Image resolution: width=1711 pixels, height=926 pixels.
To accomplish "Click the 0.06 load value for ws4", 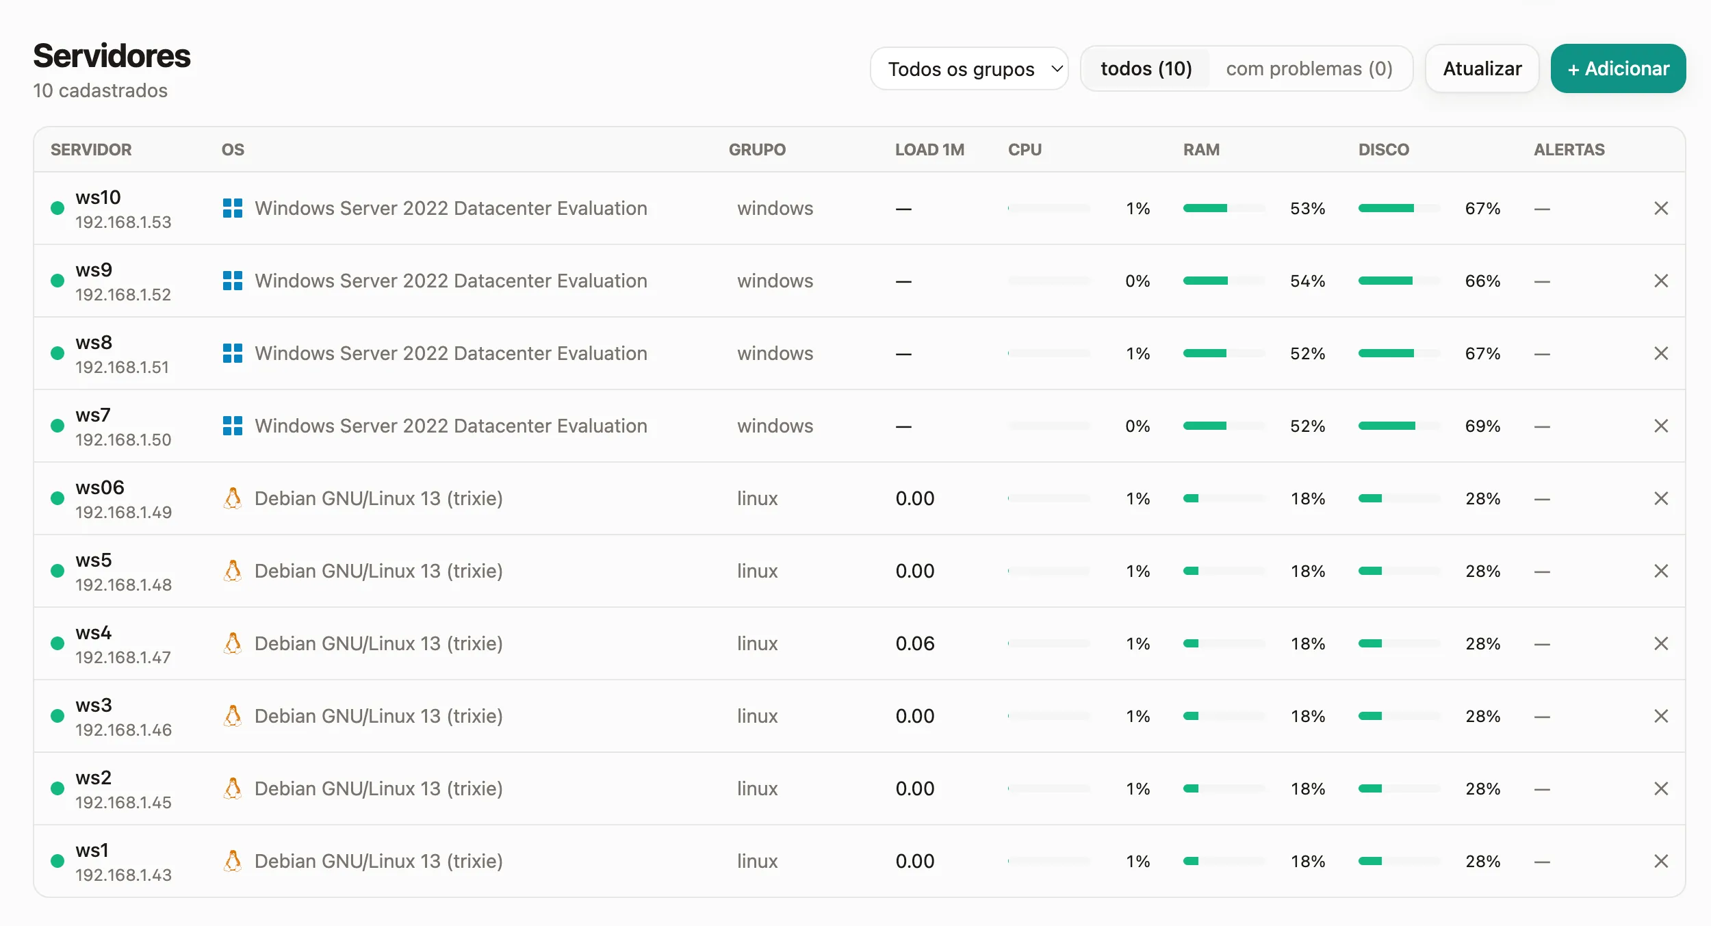I will [x=915, y=643].
